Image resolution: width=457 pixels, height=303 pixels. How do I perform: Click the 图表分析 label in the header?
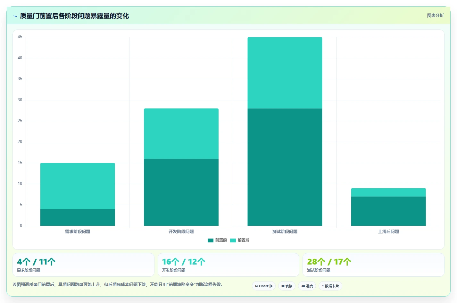pos(435,15)
